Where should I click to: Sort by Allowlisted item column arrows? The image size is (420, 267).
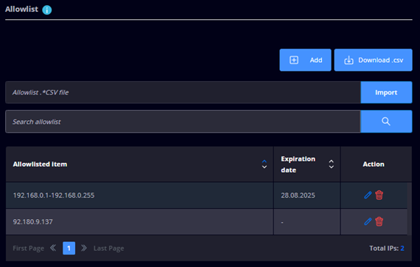[x=264, y=164]
